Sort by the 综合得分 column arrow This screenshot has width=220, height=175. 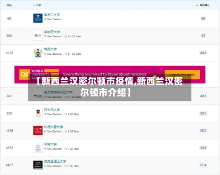(197, 5)
